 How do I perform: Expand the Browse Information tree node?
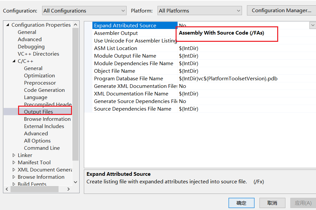point(14,177)
